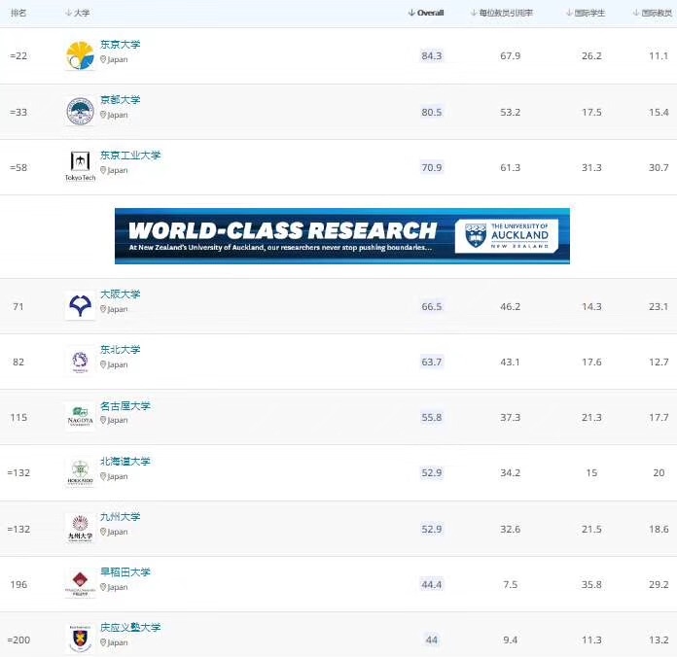The height and width of the screenshot is (657, 677).
Task: Select rank 82 cell
Action: pos(18,362)
